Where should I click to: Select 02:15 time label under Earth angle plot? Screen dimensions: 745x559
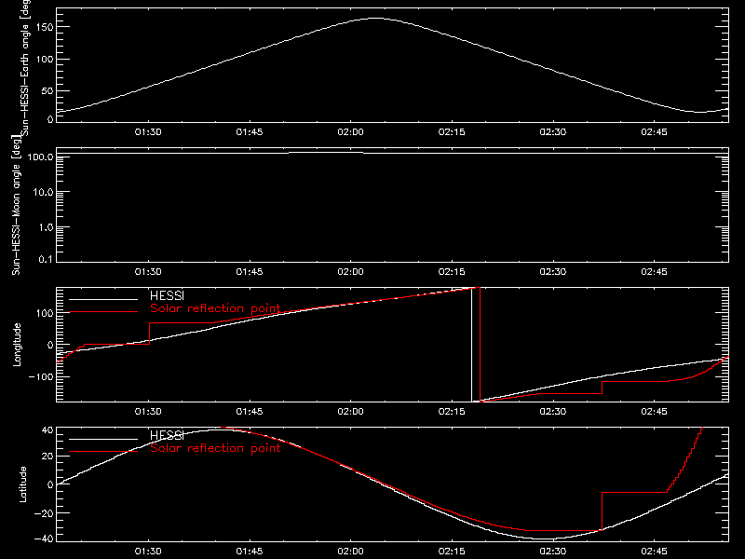pos(452,131)
